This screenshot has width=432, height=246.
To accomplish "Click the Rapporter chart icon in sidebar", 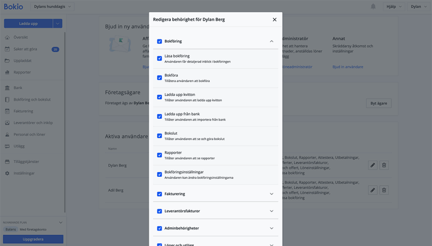I will point(7,72).
